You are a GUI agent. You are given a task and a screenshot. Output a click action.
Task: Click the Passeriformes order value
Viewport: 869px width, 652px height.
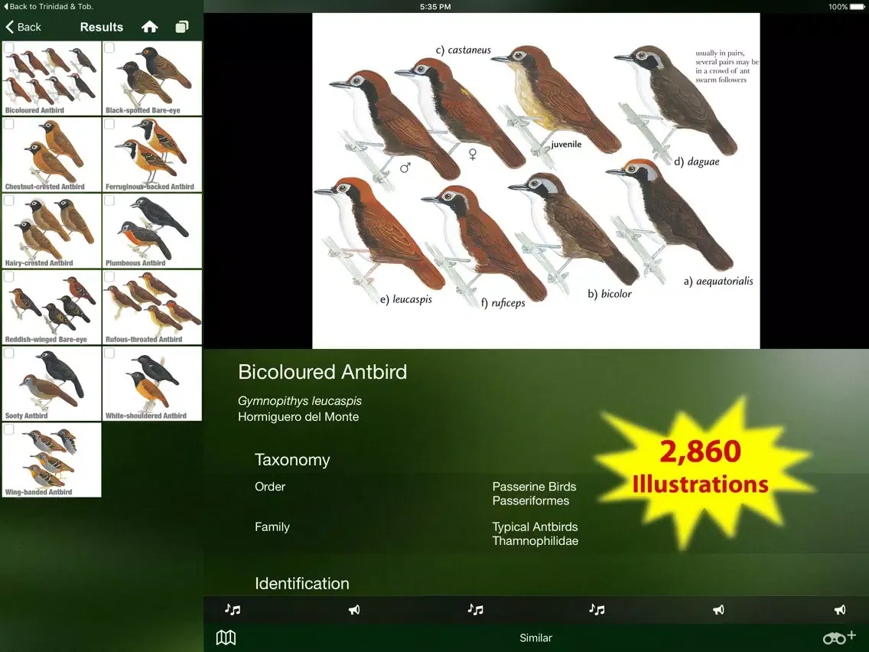(x=530, y=500)
